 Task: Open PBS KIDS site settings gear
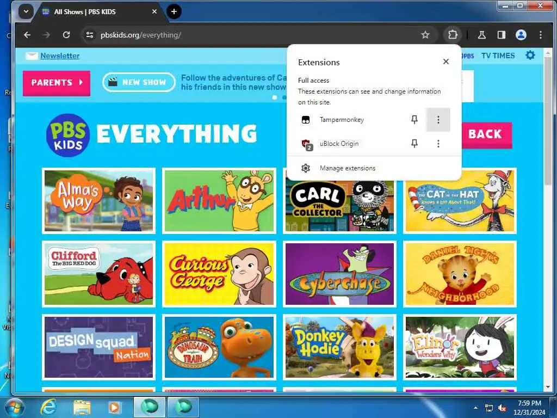click(x=530, y=55)
